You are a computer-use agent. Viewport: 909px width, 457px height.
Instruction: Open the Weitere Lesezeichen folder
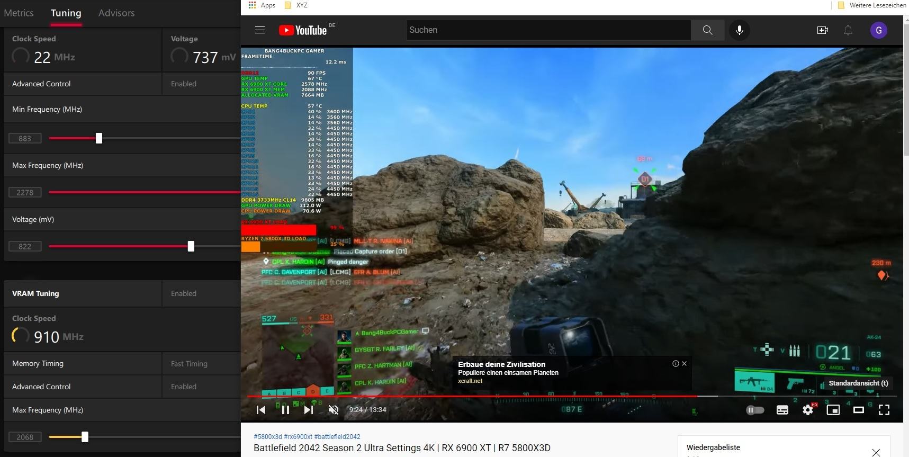872,5
